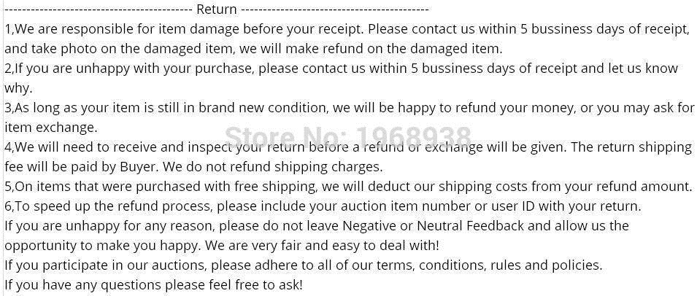Screen dimensions: 697x296
Task: Click the phrase 'terms, conditions, rules and policies'
Action: pos(489,265)
